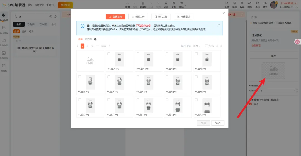The image size is (301, 156).
Task: Click the refresh icon beside 全选
Action: point(221,46)
